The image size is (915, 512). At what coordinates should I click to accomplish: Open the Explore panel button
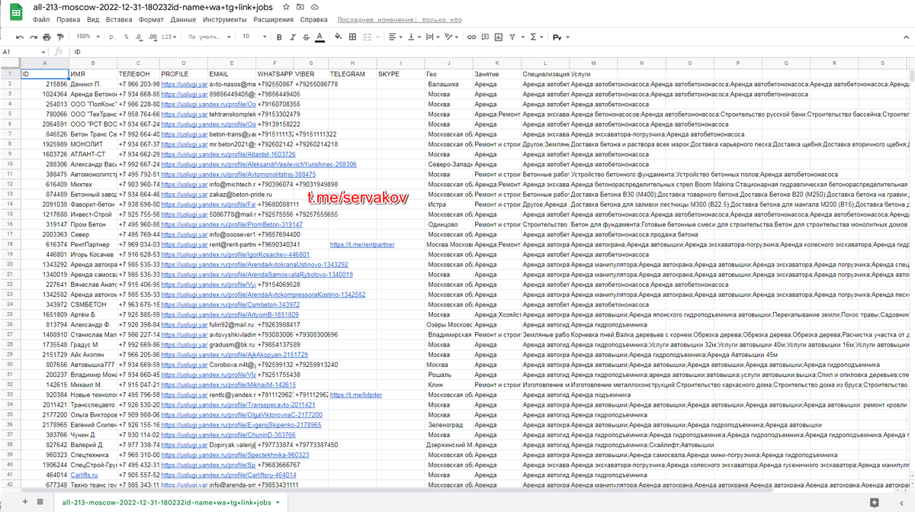(874, 501)
